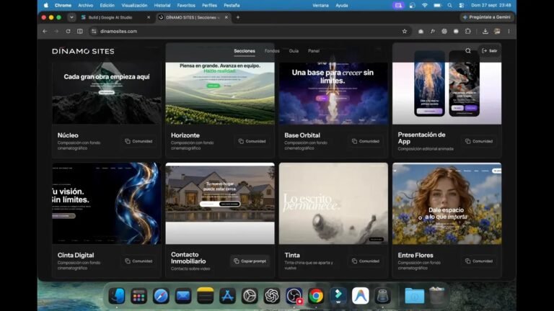
Task: Open Mail from the Dock
Action: (x=183, y=296)
